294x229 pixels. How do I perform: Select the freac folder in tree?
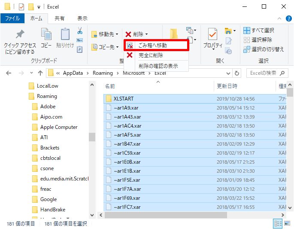pos(42,189)
